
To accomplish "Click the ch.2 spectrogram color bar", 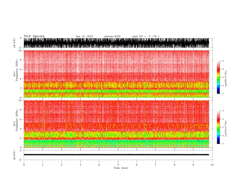I will 218,127.
